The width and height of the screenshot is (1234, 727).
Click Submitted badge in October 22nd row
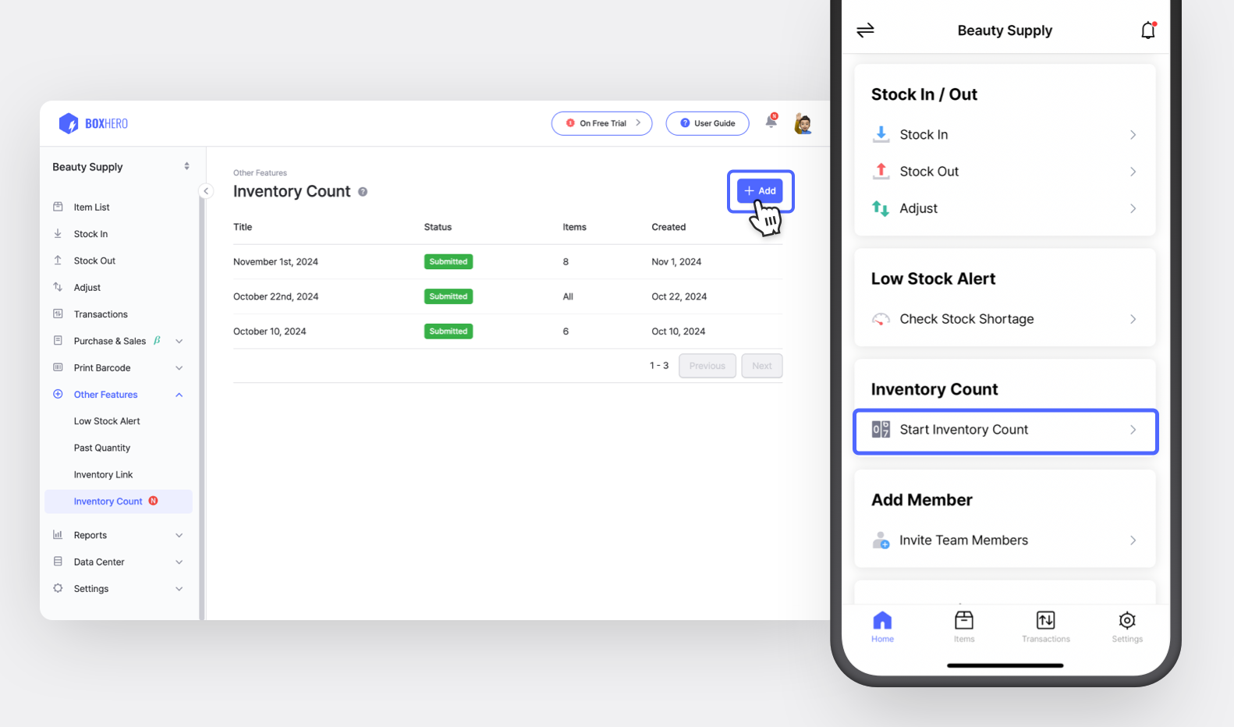click(x=449, y=296)
